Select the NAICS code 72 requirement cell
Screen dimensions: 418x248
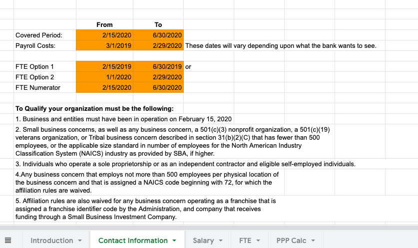pyautogui.click(x=149, y=182)
